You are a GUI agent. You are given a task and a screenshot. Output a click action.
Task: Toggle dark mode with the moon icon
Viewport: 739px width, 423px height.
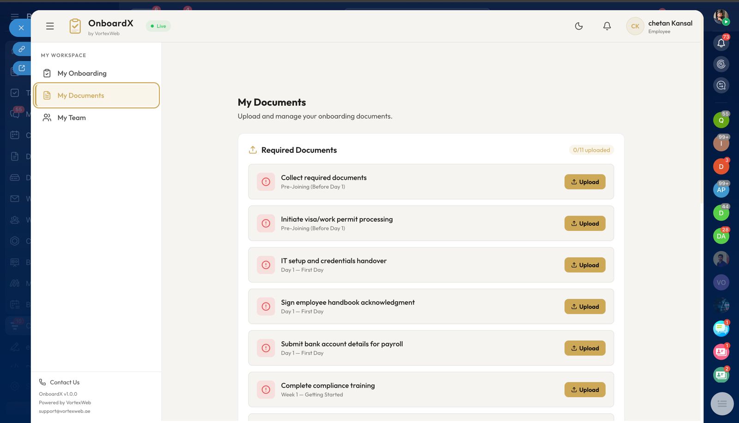579,26
